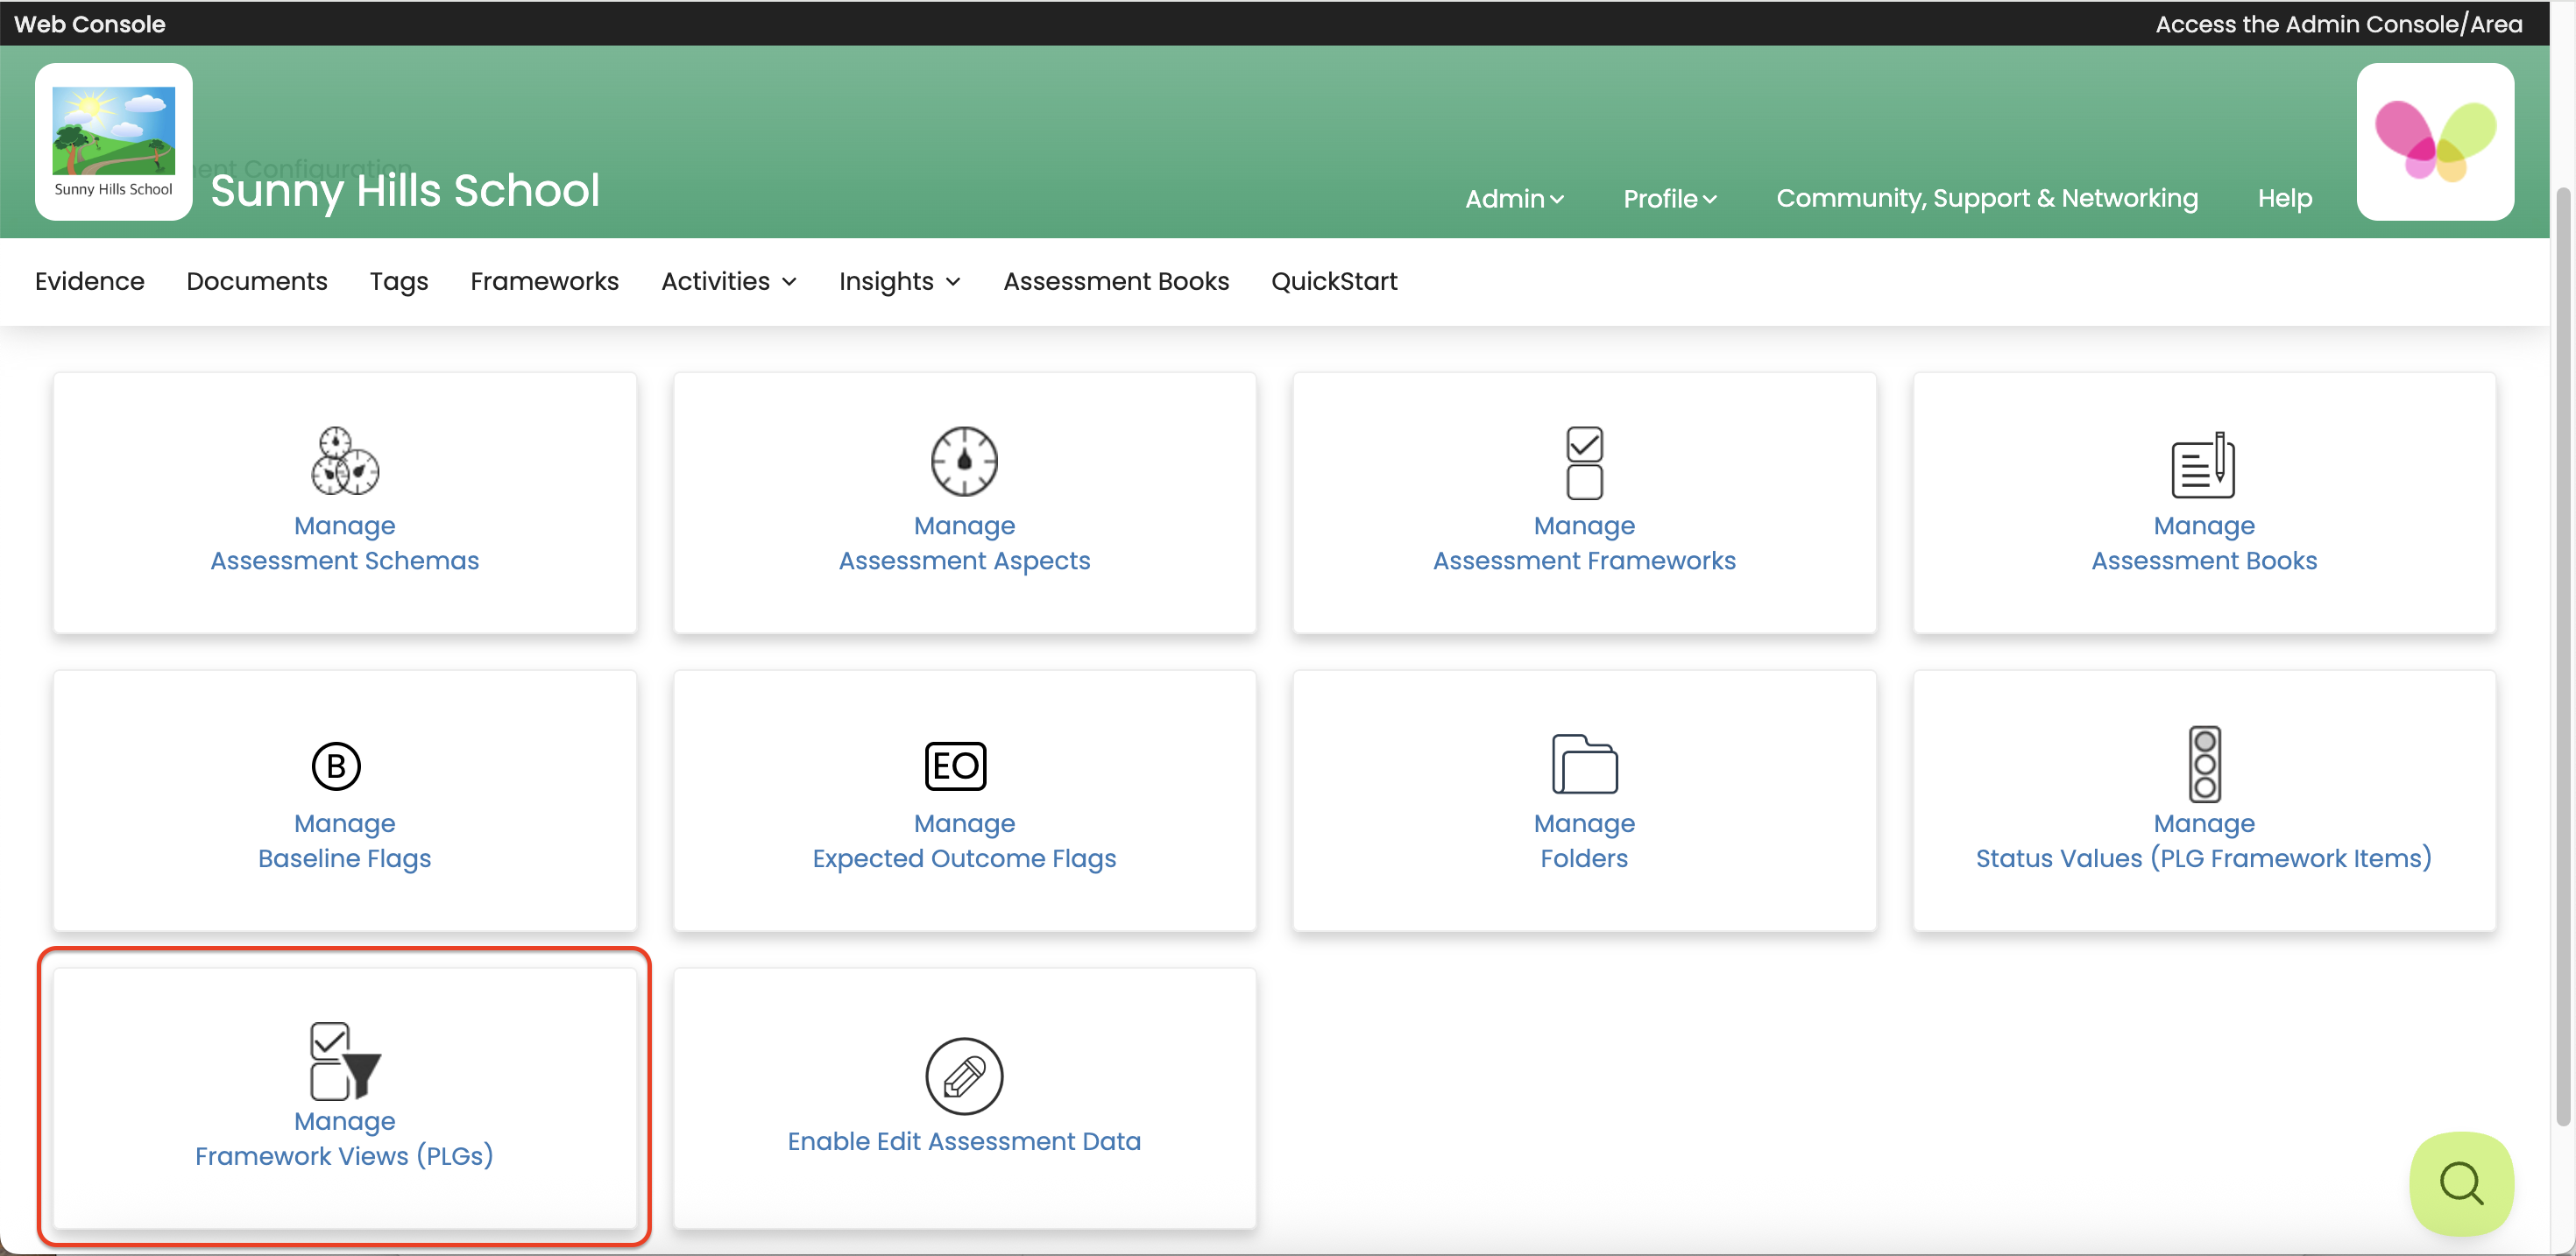
Task: Click the Baseline Flags circled B icon
Action: 336,766
